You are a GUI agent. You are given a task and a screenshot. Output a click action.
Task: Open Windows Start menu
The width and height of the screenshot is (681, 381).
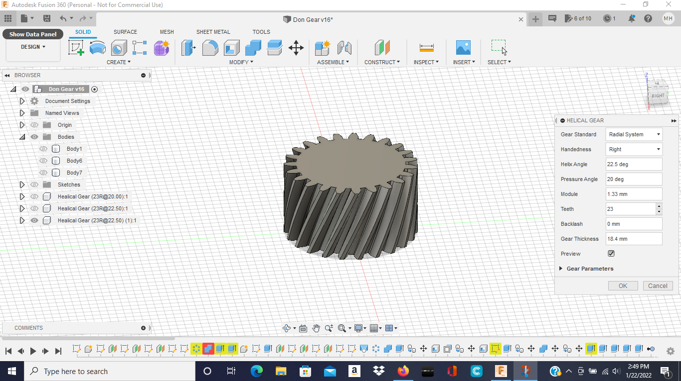coord(11,371)
